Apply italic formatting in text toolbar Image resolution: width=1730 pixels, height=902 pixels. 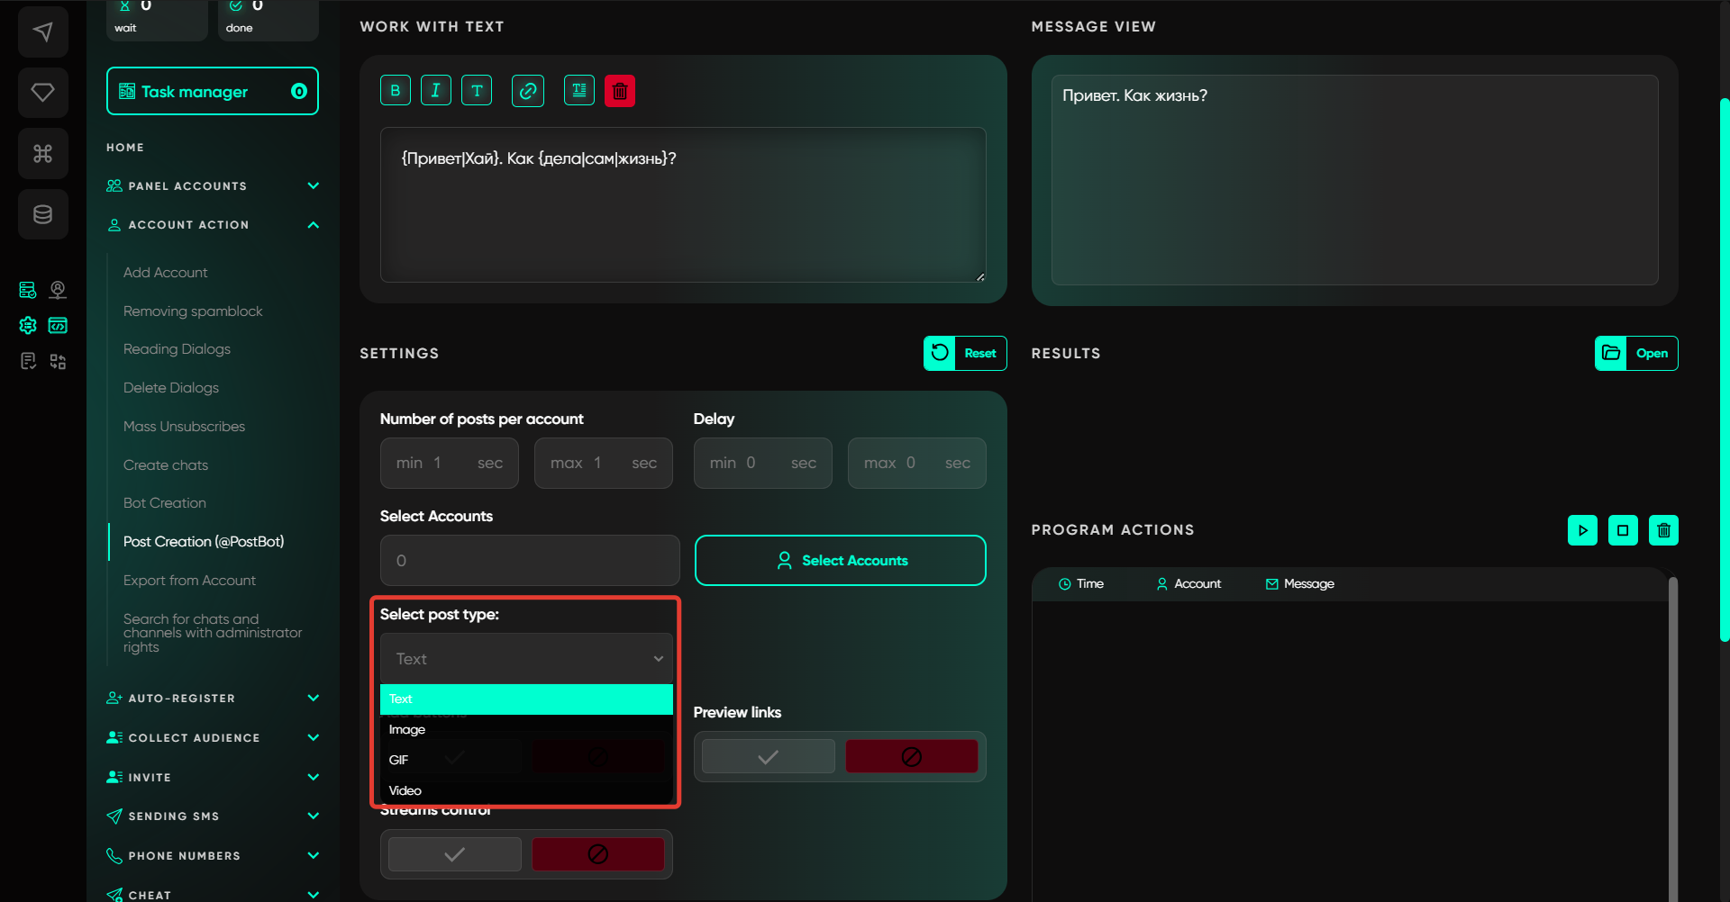(x=436, y=91)
